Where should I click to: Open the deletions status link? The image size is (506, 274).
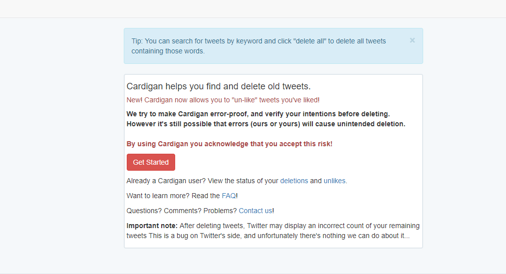[294, 181]
